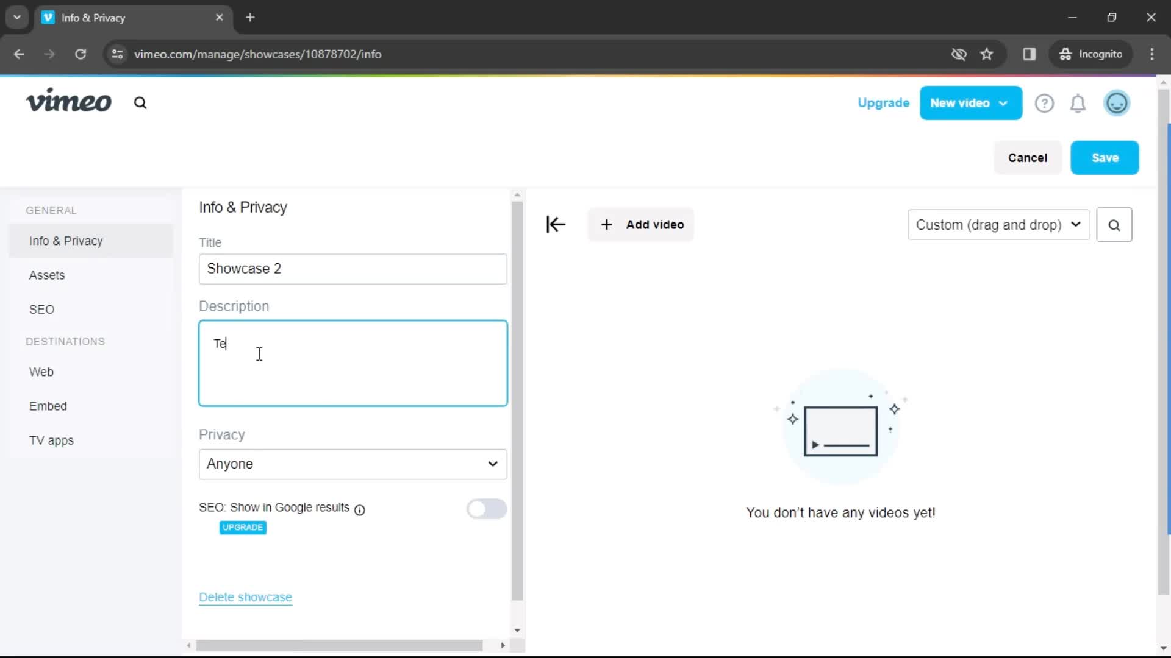The image size is (1171, 658).
Task: Click the Delete showcase link
Action: (245, 596)
